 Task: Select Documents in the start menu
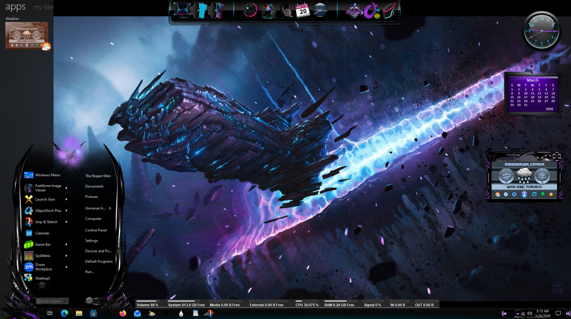[x=94, y=186]
